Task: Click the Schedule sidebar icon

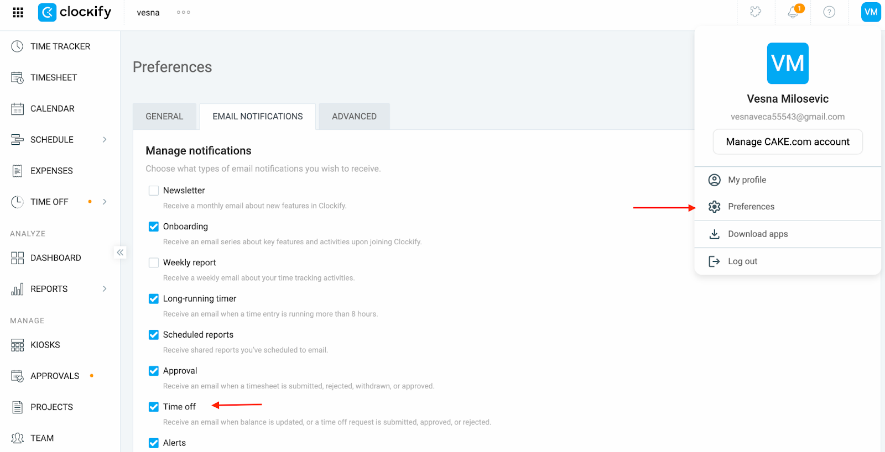Action: [17, 140]
